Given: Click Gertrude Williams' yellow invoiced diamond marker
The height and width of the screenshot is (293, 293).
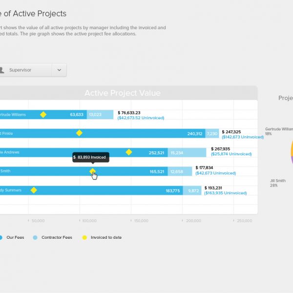Looking at the screenshot, I should (x=43, y=114).
